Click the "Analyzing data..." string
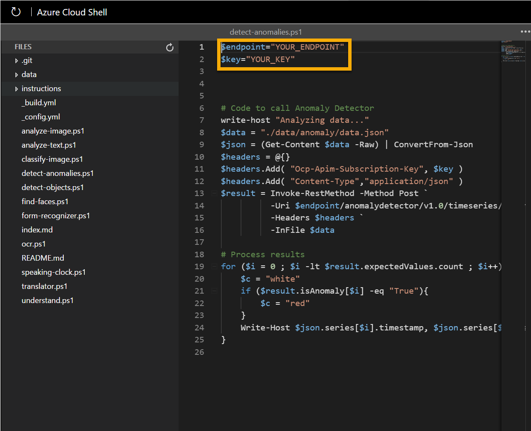The width and height of the screenshot is (531, 431). click(322, 120)
